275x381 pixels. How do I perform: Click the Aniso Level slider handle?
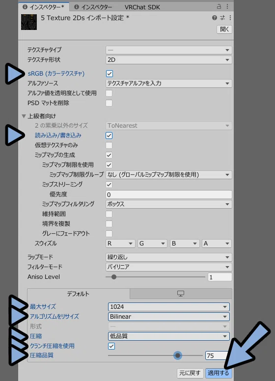[114, 277]
